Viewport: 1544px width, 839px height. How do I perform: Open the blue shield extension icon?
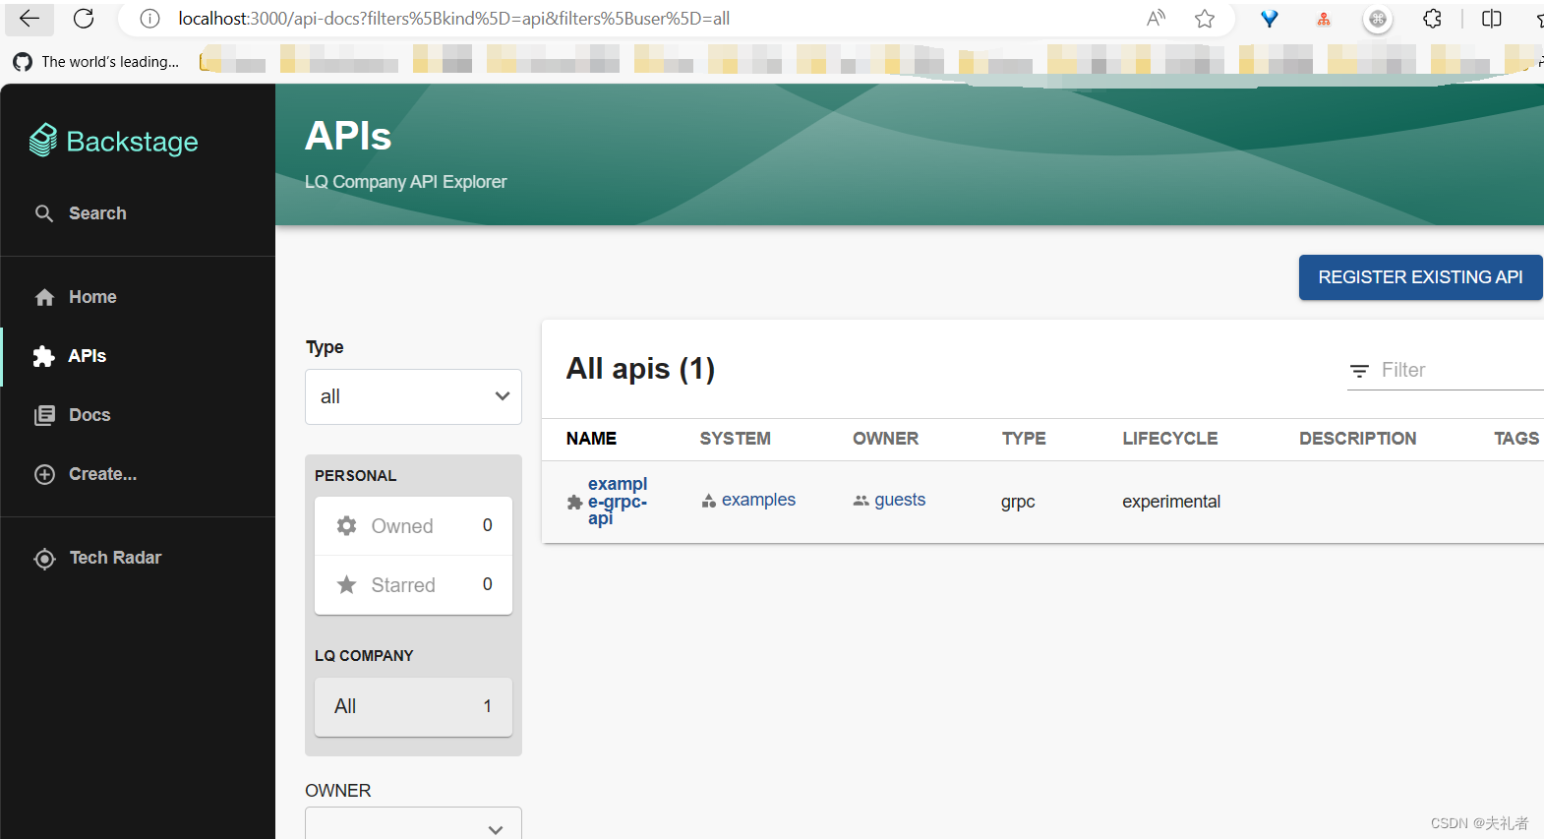click(1270, 19)
